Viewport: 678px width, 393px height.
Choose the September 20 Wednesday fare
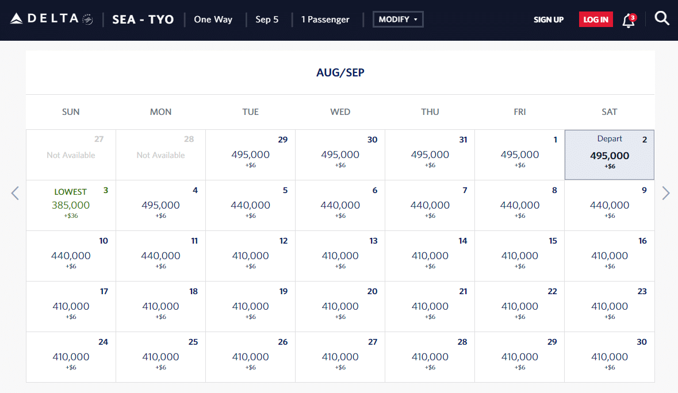[340, 306]
